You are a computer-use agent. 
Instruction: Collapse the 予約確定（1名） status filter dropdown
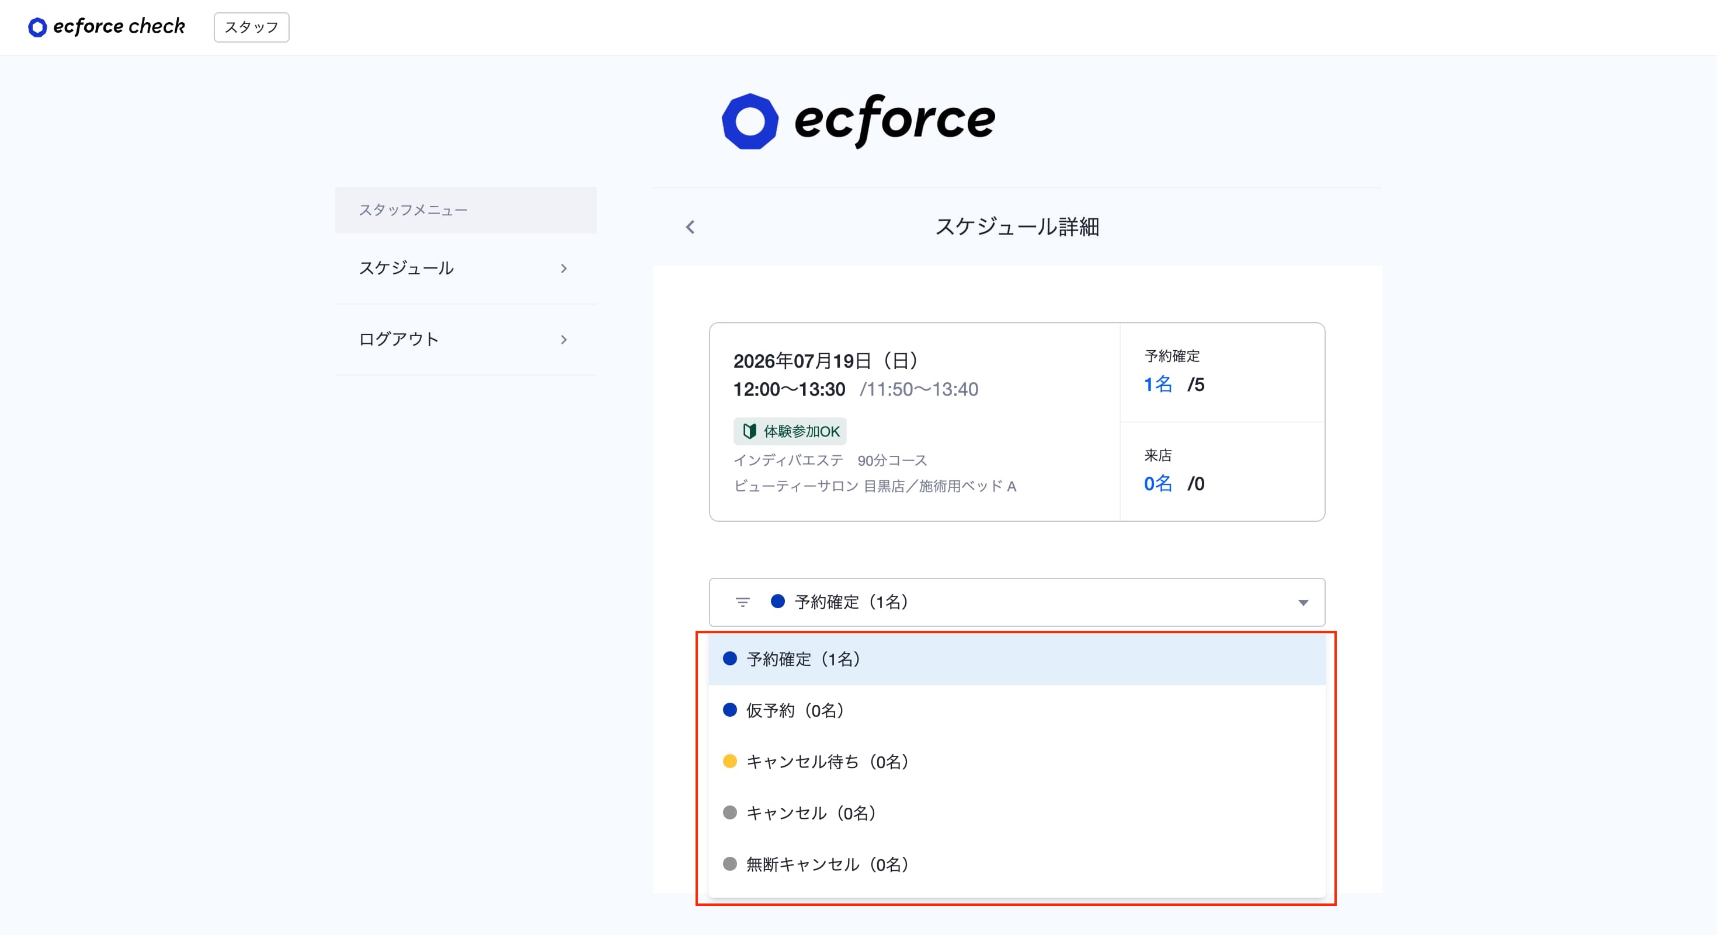pos(1016,602)
